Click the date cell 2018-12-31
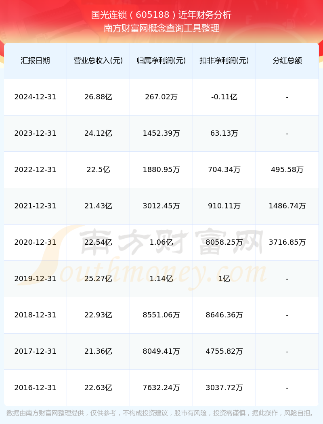The width and height of the screenshot is (323, 424). 36,315
